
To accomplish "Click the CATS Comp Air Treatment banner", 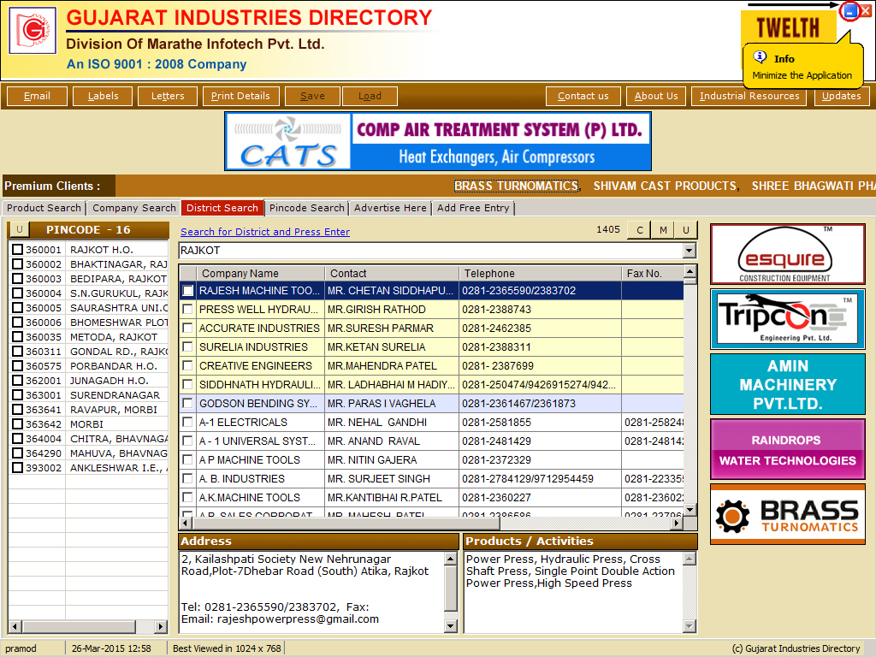I will pos(438,141).
